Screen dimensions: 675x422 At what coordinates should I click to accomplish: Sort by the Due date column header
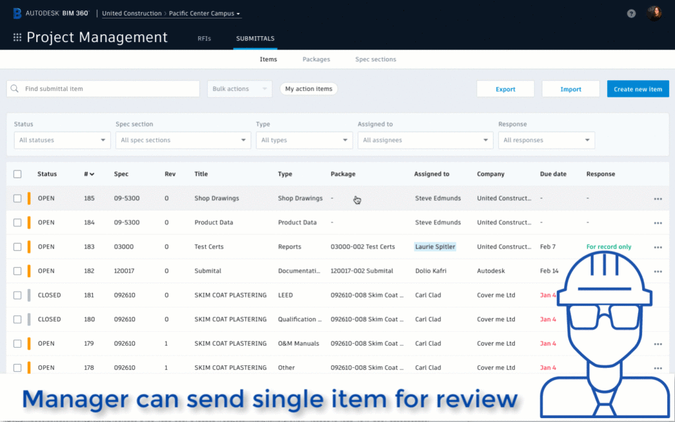553,174
